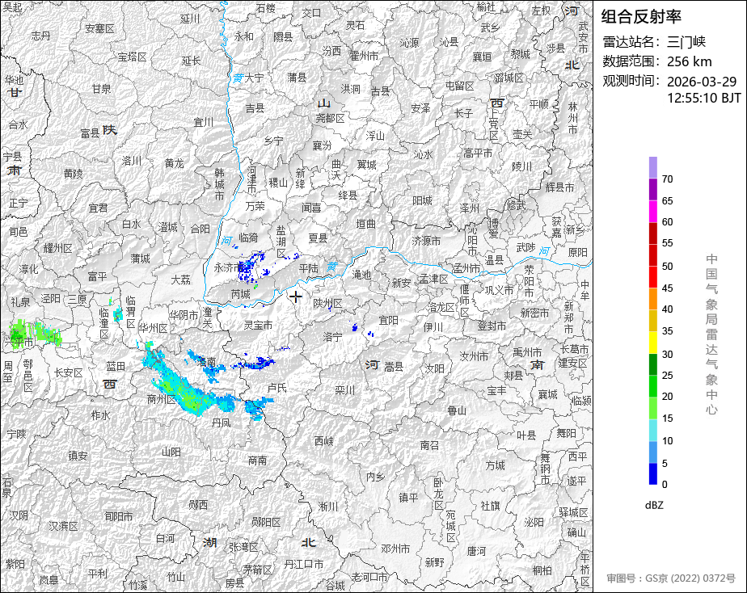Click the 洛川 county label
Screen dimensions: 747x593
tap(132, 161)
